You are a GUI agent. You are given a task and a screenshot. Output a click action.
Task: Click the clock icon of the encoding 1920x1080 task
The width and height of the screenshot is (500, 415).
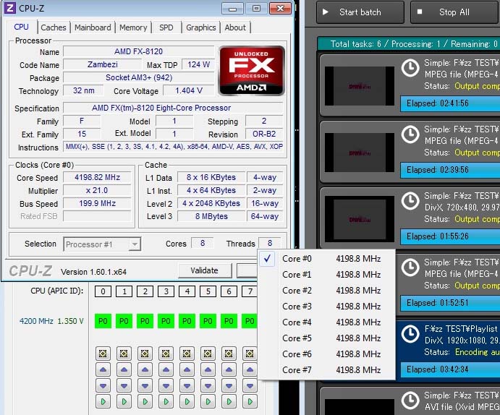pos(410,334)
